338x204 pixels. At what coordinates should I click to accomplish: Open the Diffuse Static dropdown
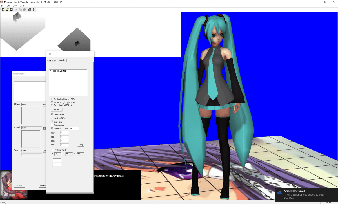click(x=31, y=104)
